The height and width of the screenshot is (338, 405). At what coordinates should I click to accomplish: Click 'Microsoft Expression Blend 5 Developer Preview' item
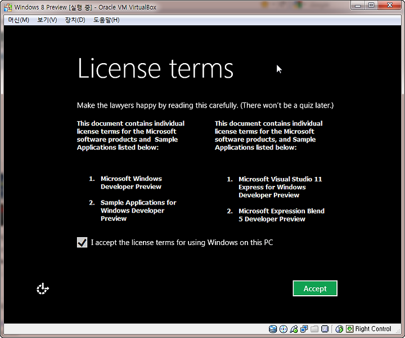click(x=281, y=215)
